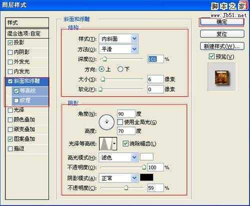Open the 等高线 contour sub-item
This screenshot has height=206, width=250.
point(27,91)
